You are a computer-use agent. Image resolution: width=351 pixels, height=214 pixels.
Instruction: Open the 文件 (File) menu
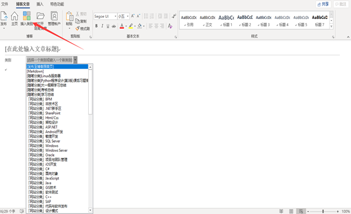5,4
